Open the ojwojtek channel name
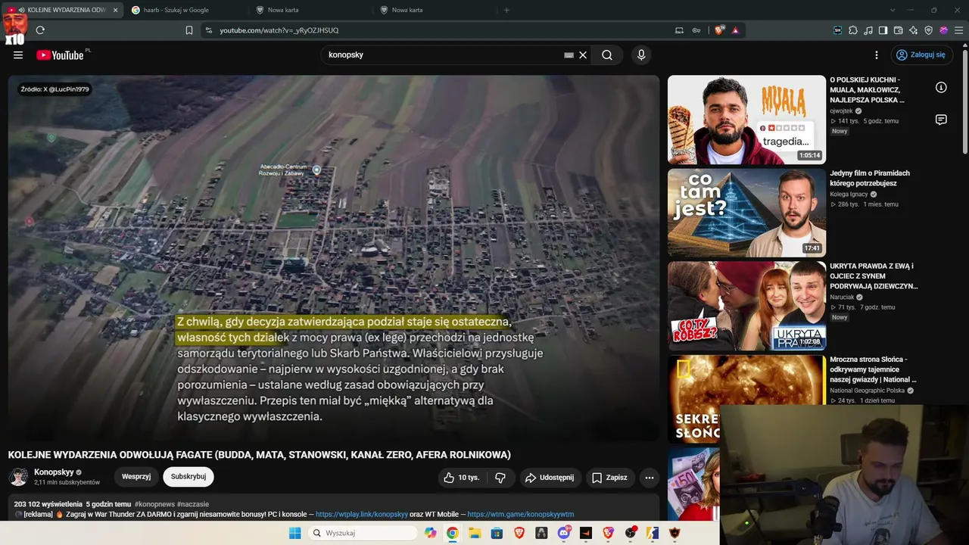The width and height of the screenshot is (969, 545). coord(841,111)
